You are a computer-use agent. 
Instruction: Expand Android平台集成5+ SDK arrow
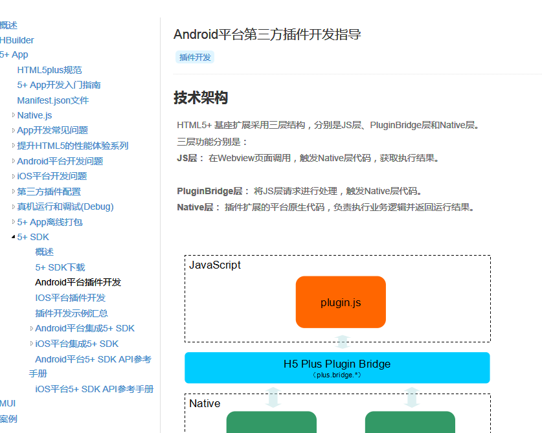tap(32, 328)
